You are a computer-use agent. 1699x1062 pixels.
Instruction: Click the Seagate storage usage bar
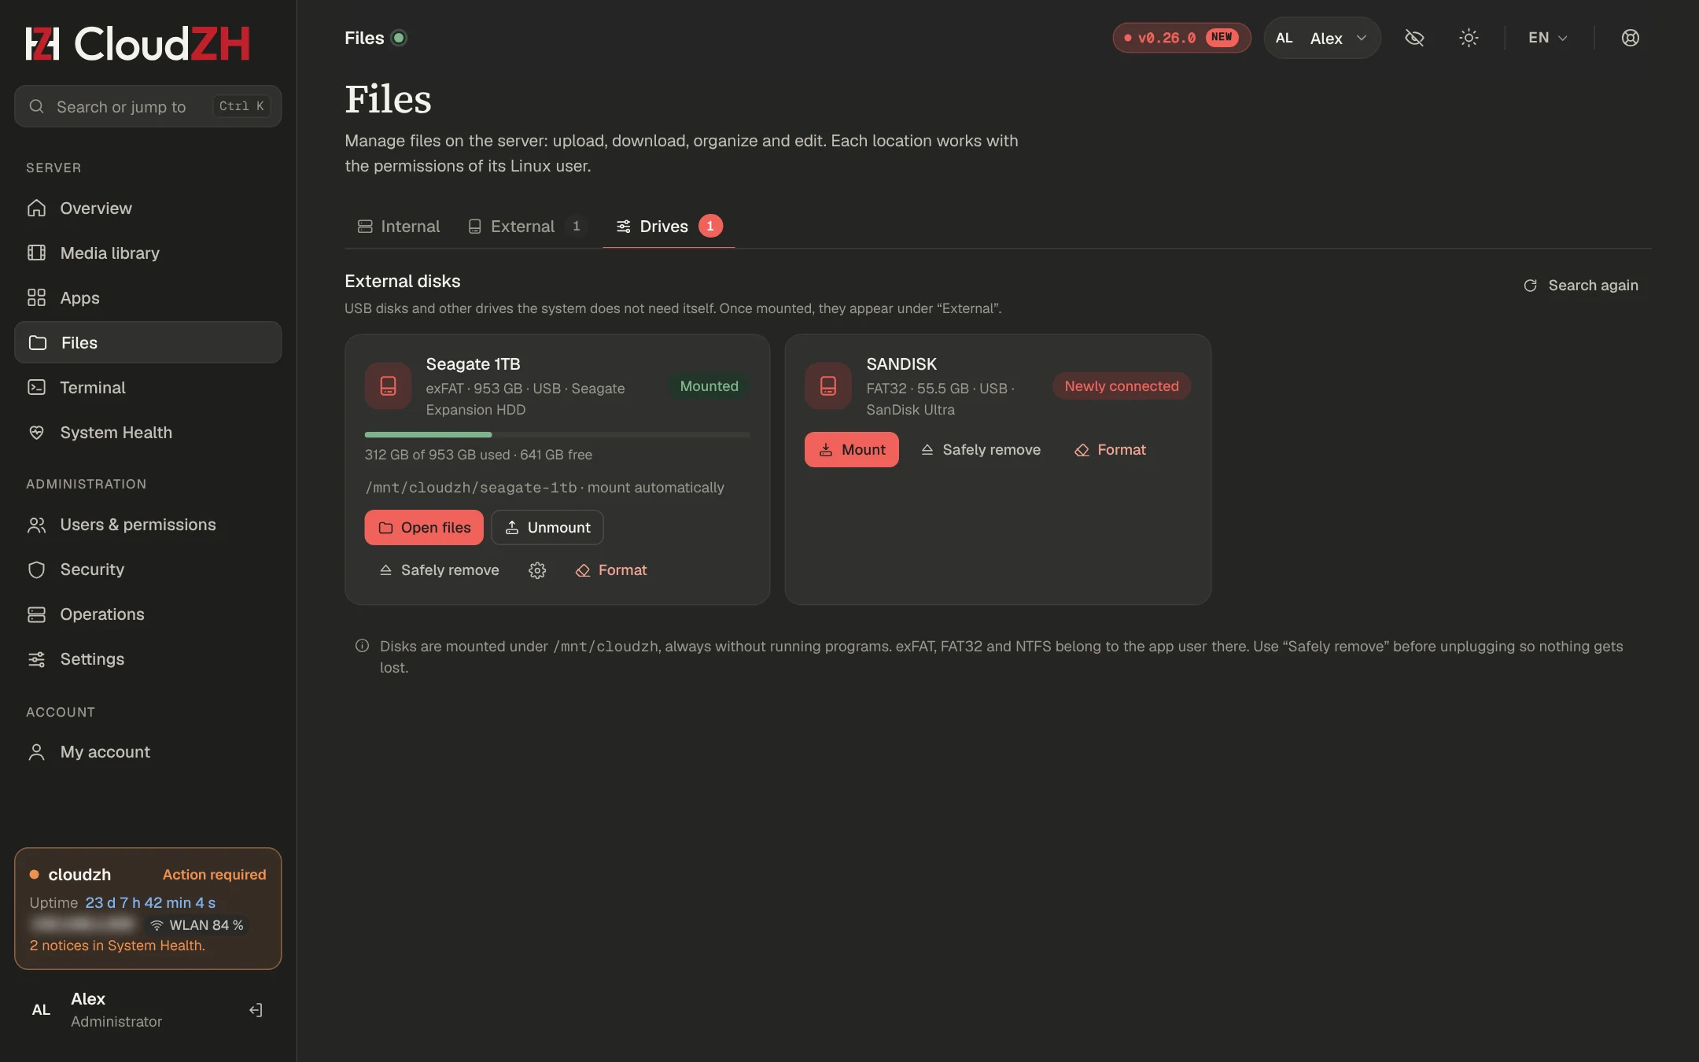pos(558,434)
